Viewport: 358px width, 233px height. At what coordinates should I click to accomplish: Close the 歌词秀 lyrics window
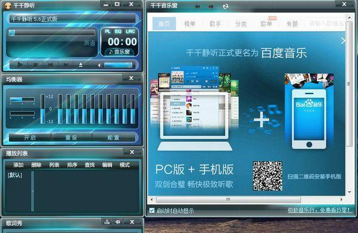(x=132, y=222)
